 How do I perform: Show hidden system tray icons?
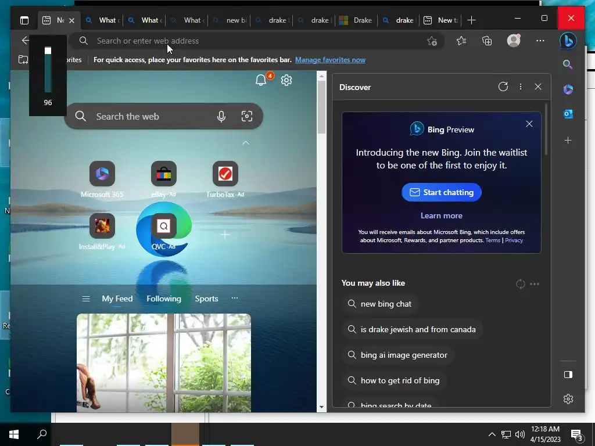pyautogui.click(x=492, y=434)
